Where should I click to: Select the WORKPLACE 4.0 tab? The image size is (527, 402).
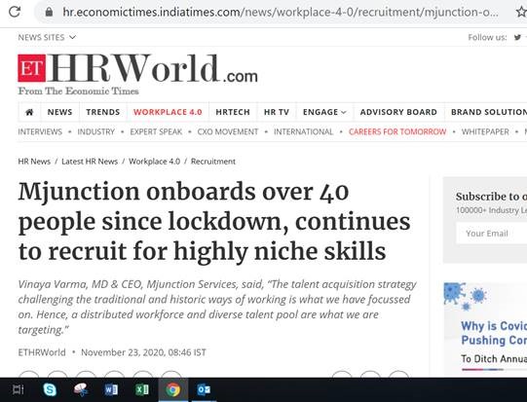pyautogui.click(x=168, y=112)
